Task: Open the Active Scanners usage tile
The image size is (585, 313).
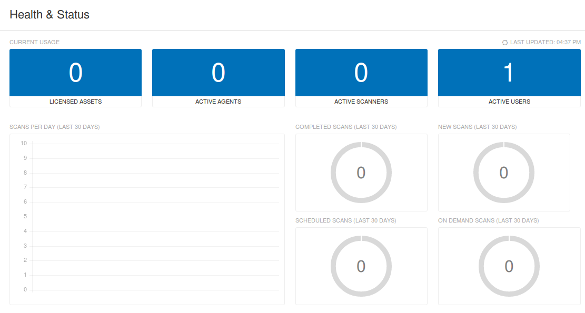Action: (x=361, y=78)
